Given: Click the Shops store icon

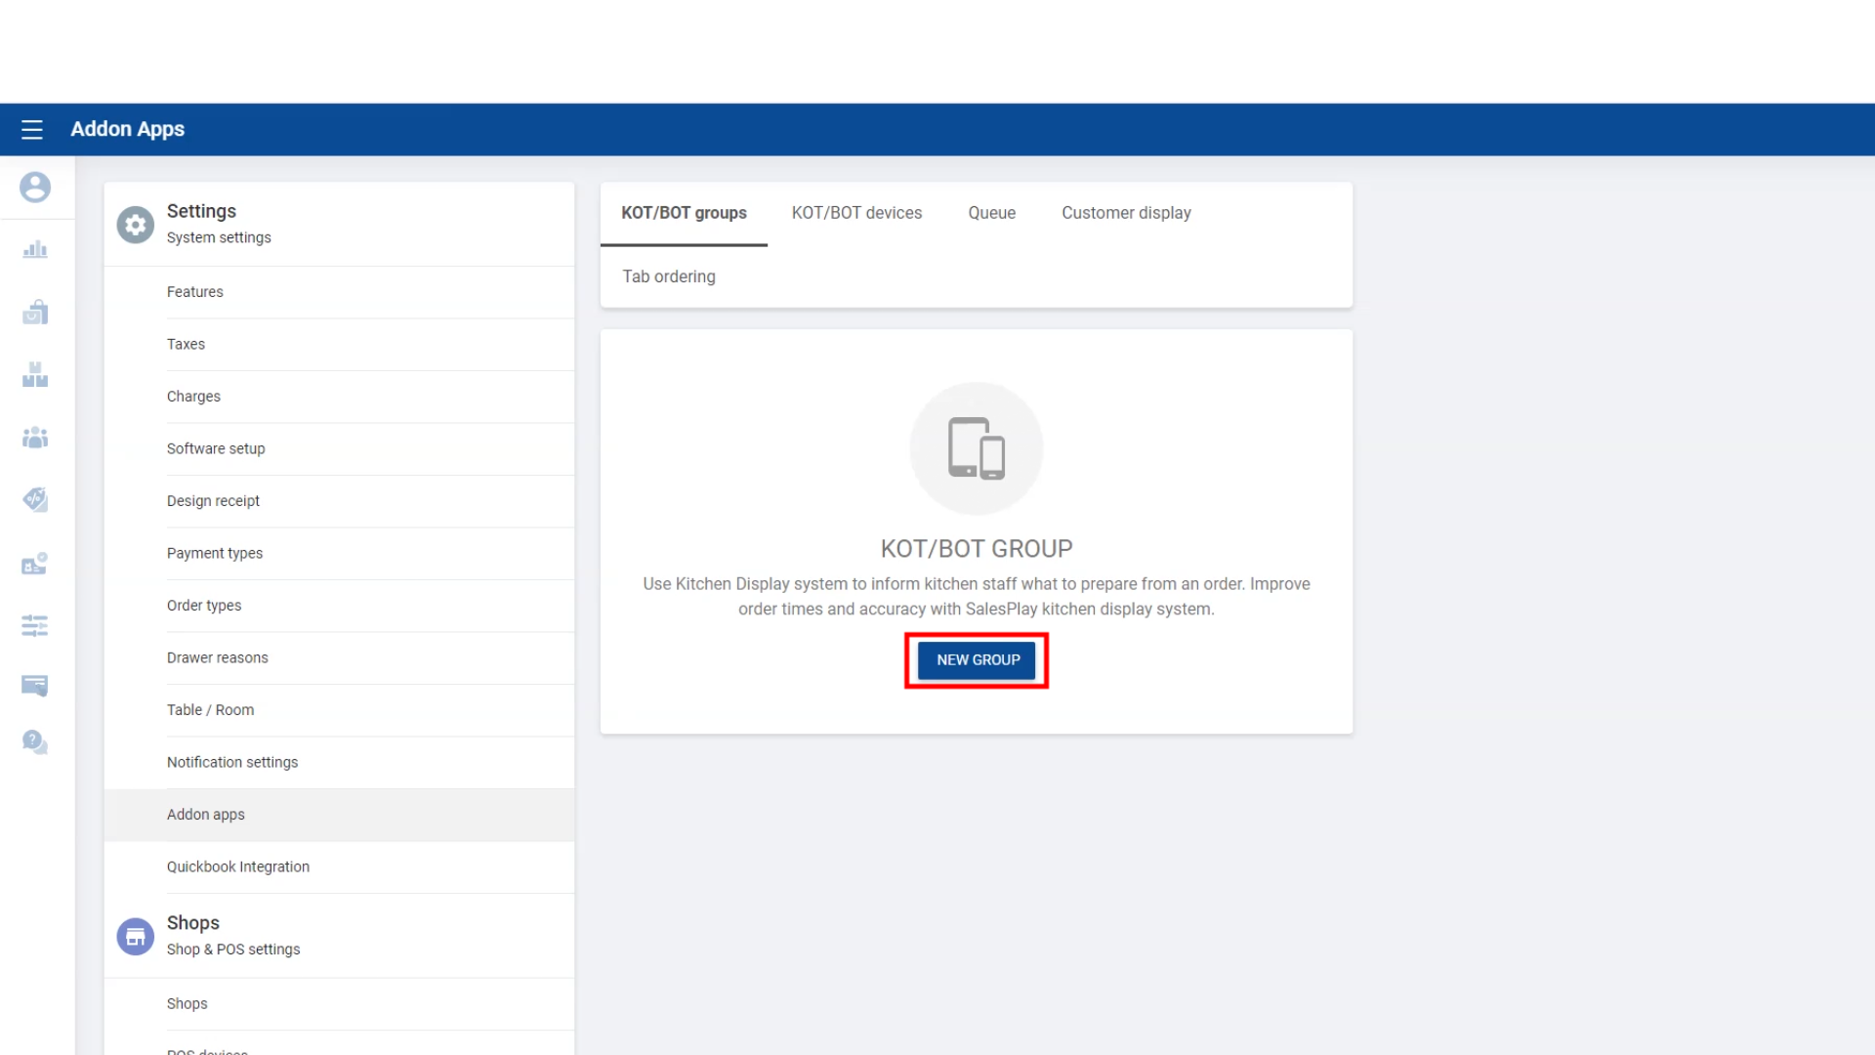Looking at the screenshot, I should (136, 936).
